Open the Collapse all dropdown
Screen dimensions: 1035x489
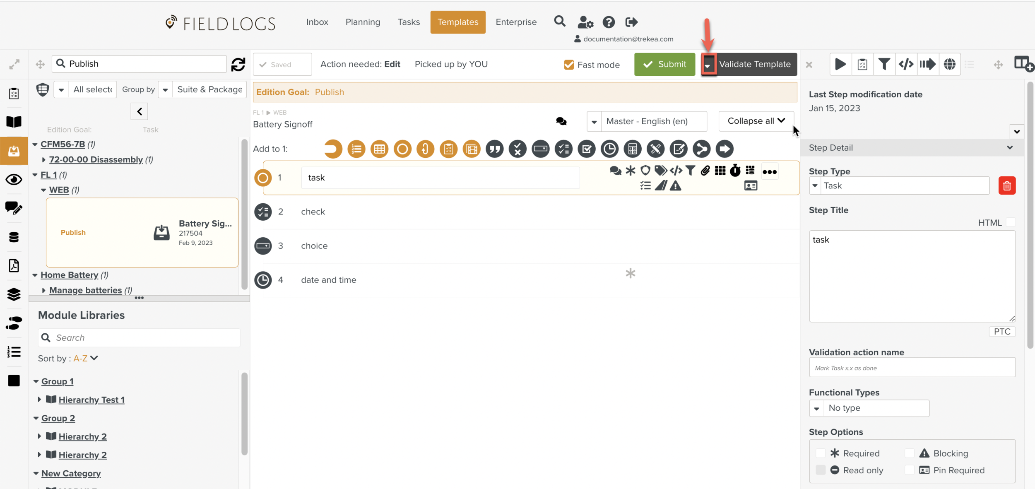pyautogui.click(x=756, y=121)
